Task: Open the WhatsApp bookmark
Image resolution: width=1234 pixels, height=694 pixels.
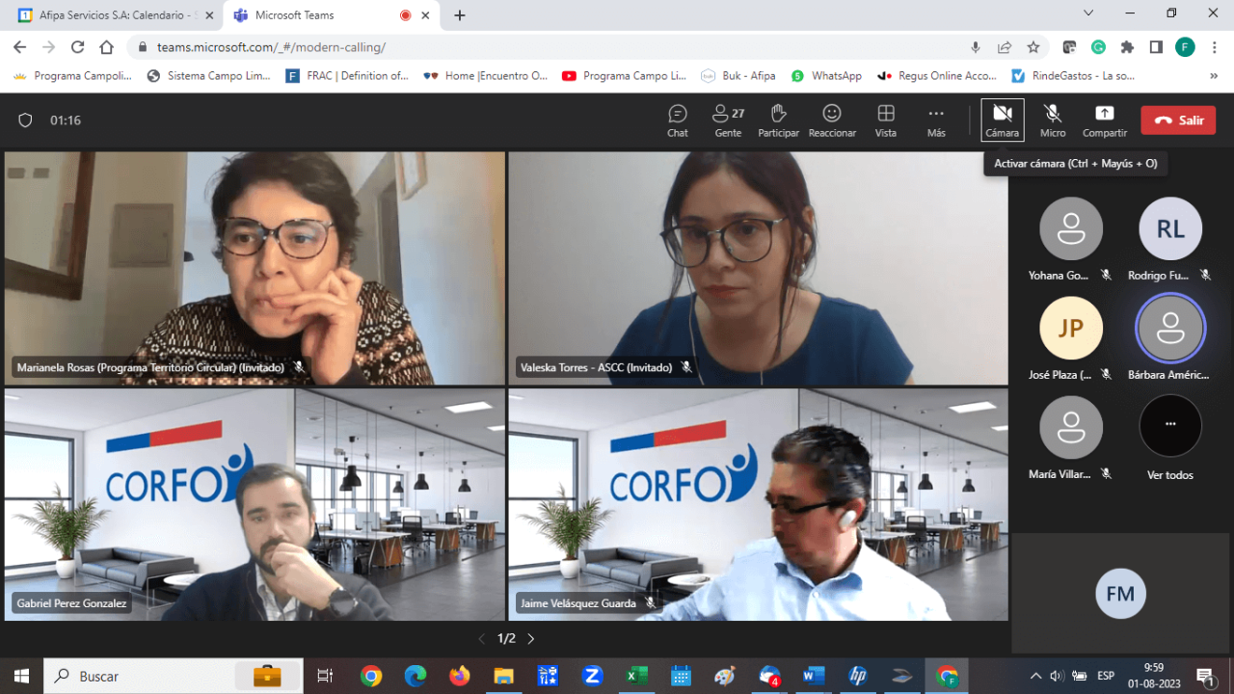Action: point(826,75)
